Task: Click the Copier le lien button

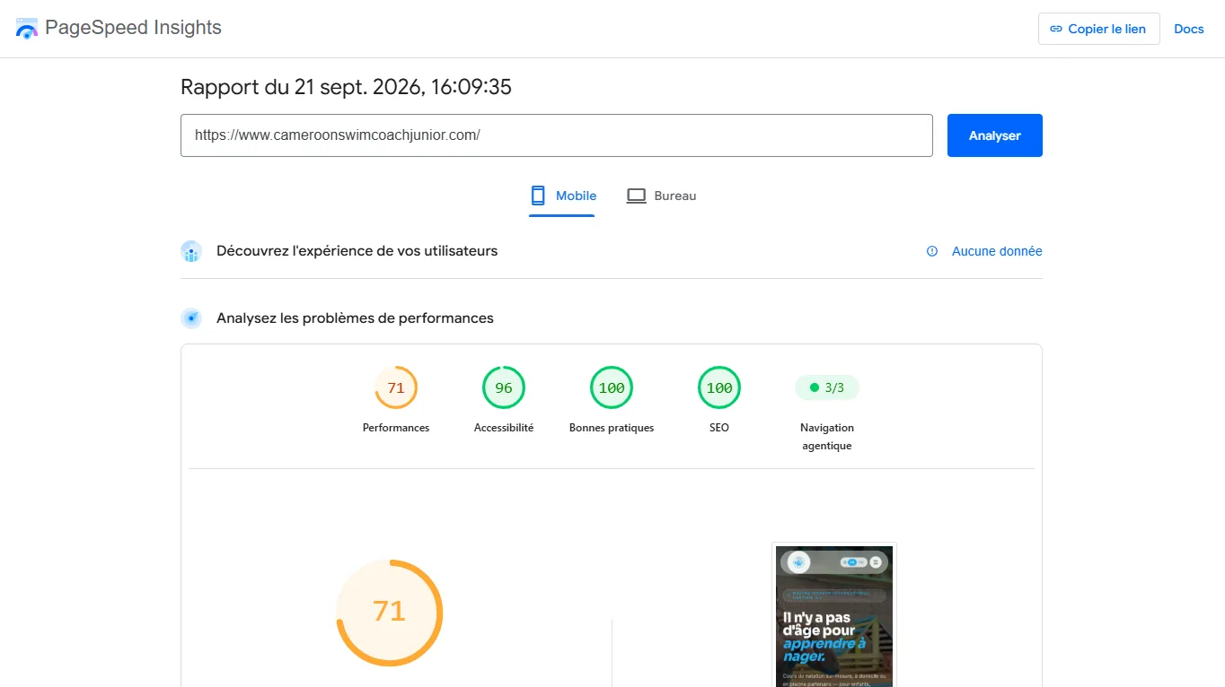Action: [1098, 29]
